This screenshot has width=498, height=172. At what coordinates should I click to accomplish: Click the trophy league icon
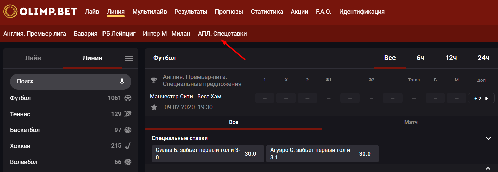click(x=154, y=80)
